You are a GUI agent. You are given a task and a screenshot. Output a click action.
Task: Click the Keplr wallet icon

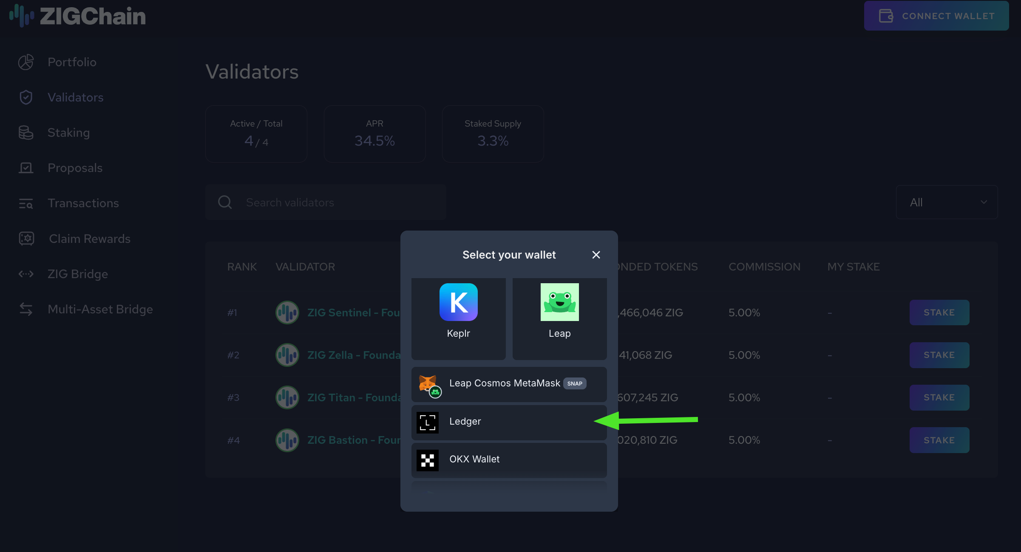coord(458,302)
